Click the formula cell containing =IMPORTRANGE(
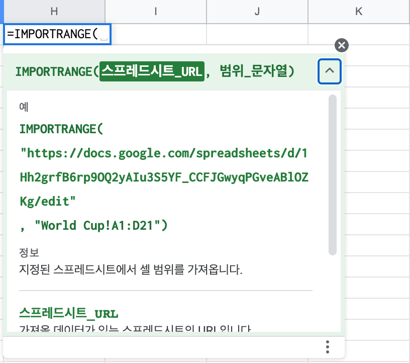Viewport: 410px width, 363px height. pos(55,34)
